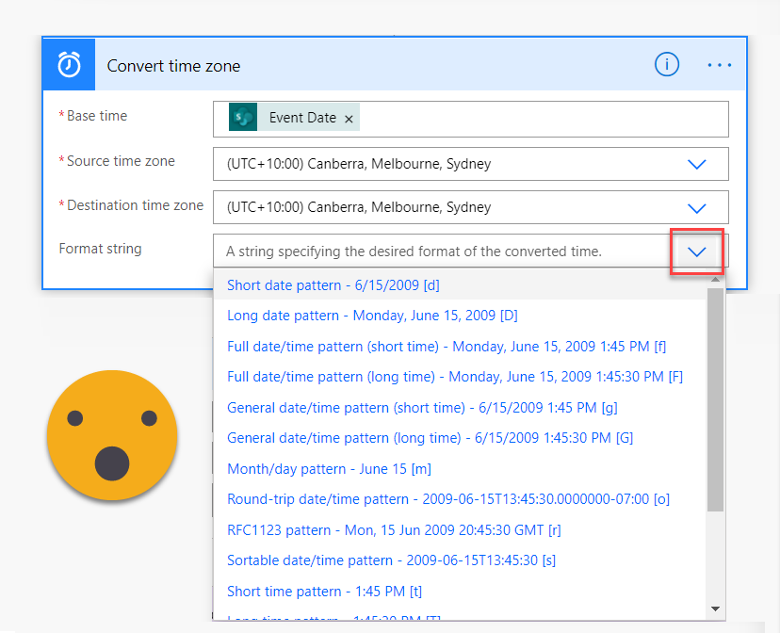The width and height of the screenshot is (780, 633).
Task: Select Round-trip date/time pattern [o]
Action: coord(460,499)
